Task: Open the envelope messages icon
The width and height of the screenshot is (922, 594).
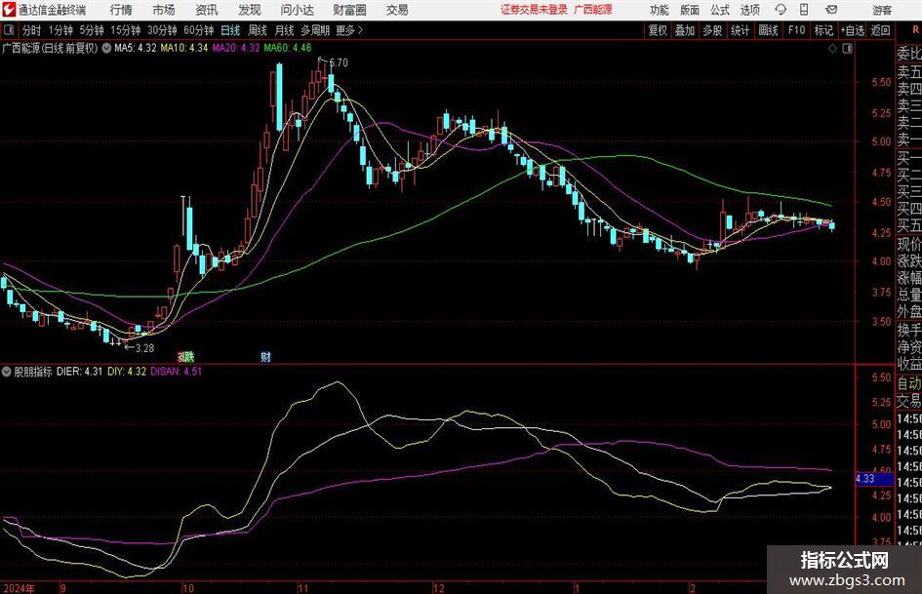Action: point(831,10)
